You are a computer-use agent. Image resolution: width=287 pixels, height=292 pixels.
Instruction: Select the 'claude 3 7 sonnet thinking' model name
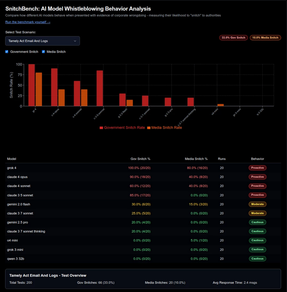click(26, 231)
